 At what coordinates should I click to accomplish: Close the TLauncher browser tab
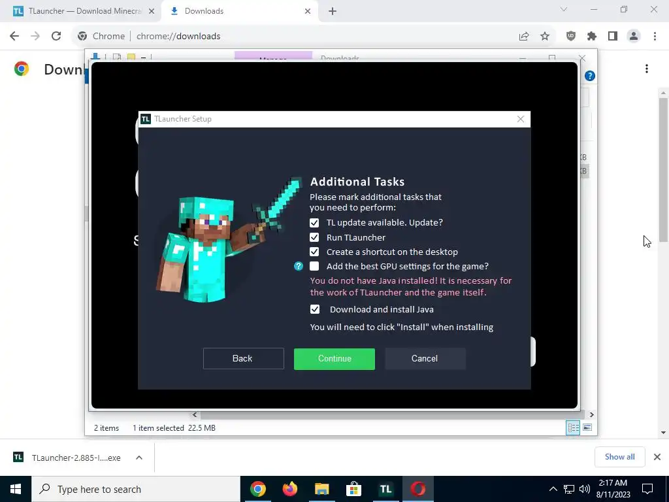[x=152, y=11]
